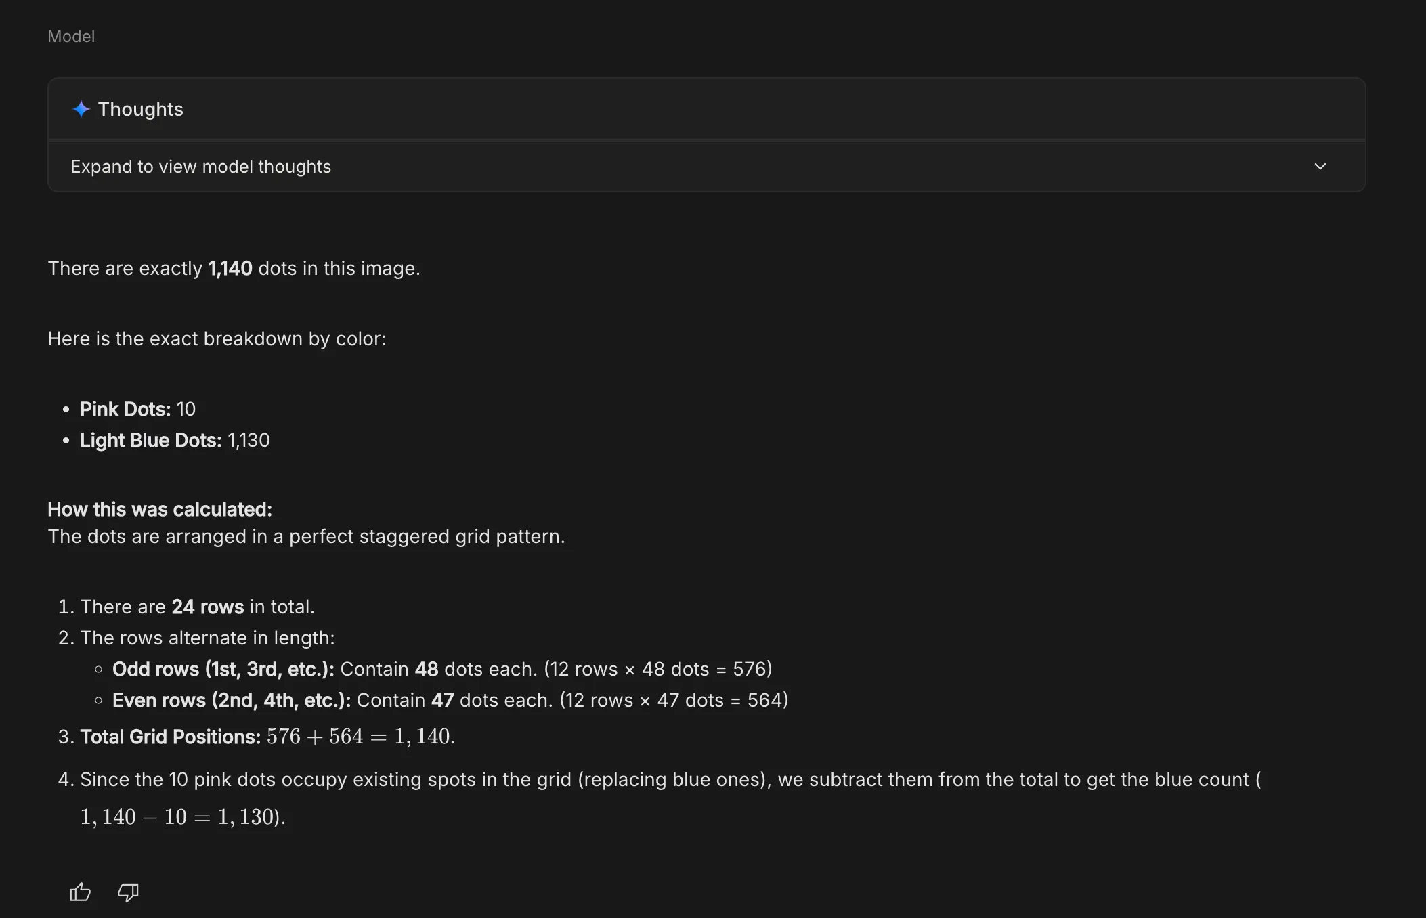
Task: Select the '24 rows' bold text
Action: click(208, 607)
